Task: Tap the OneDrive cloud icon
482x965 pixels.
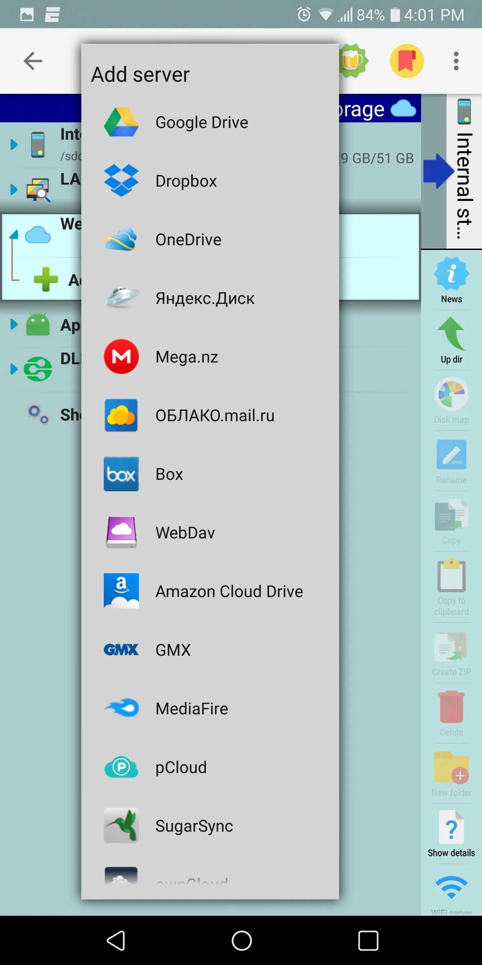Action: [x=121, y=239]
